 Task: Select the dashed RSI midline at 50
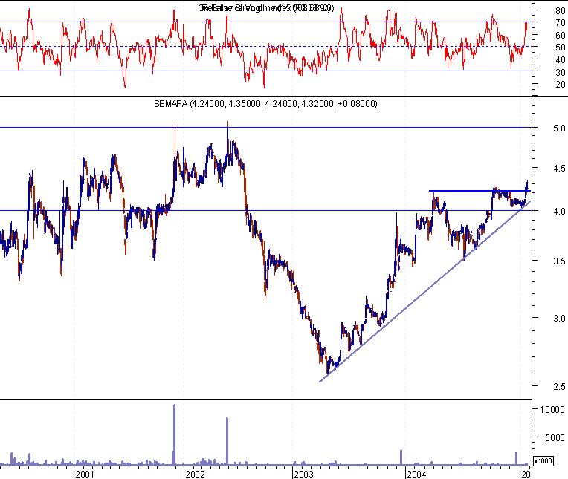coord(266,46)
